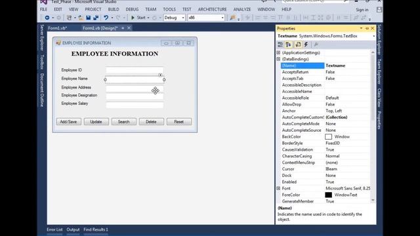Click the Undo arrow icon
Viewport: 420px width, 236px height.
(x=106, y=18)
